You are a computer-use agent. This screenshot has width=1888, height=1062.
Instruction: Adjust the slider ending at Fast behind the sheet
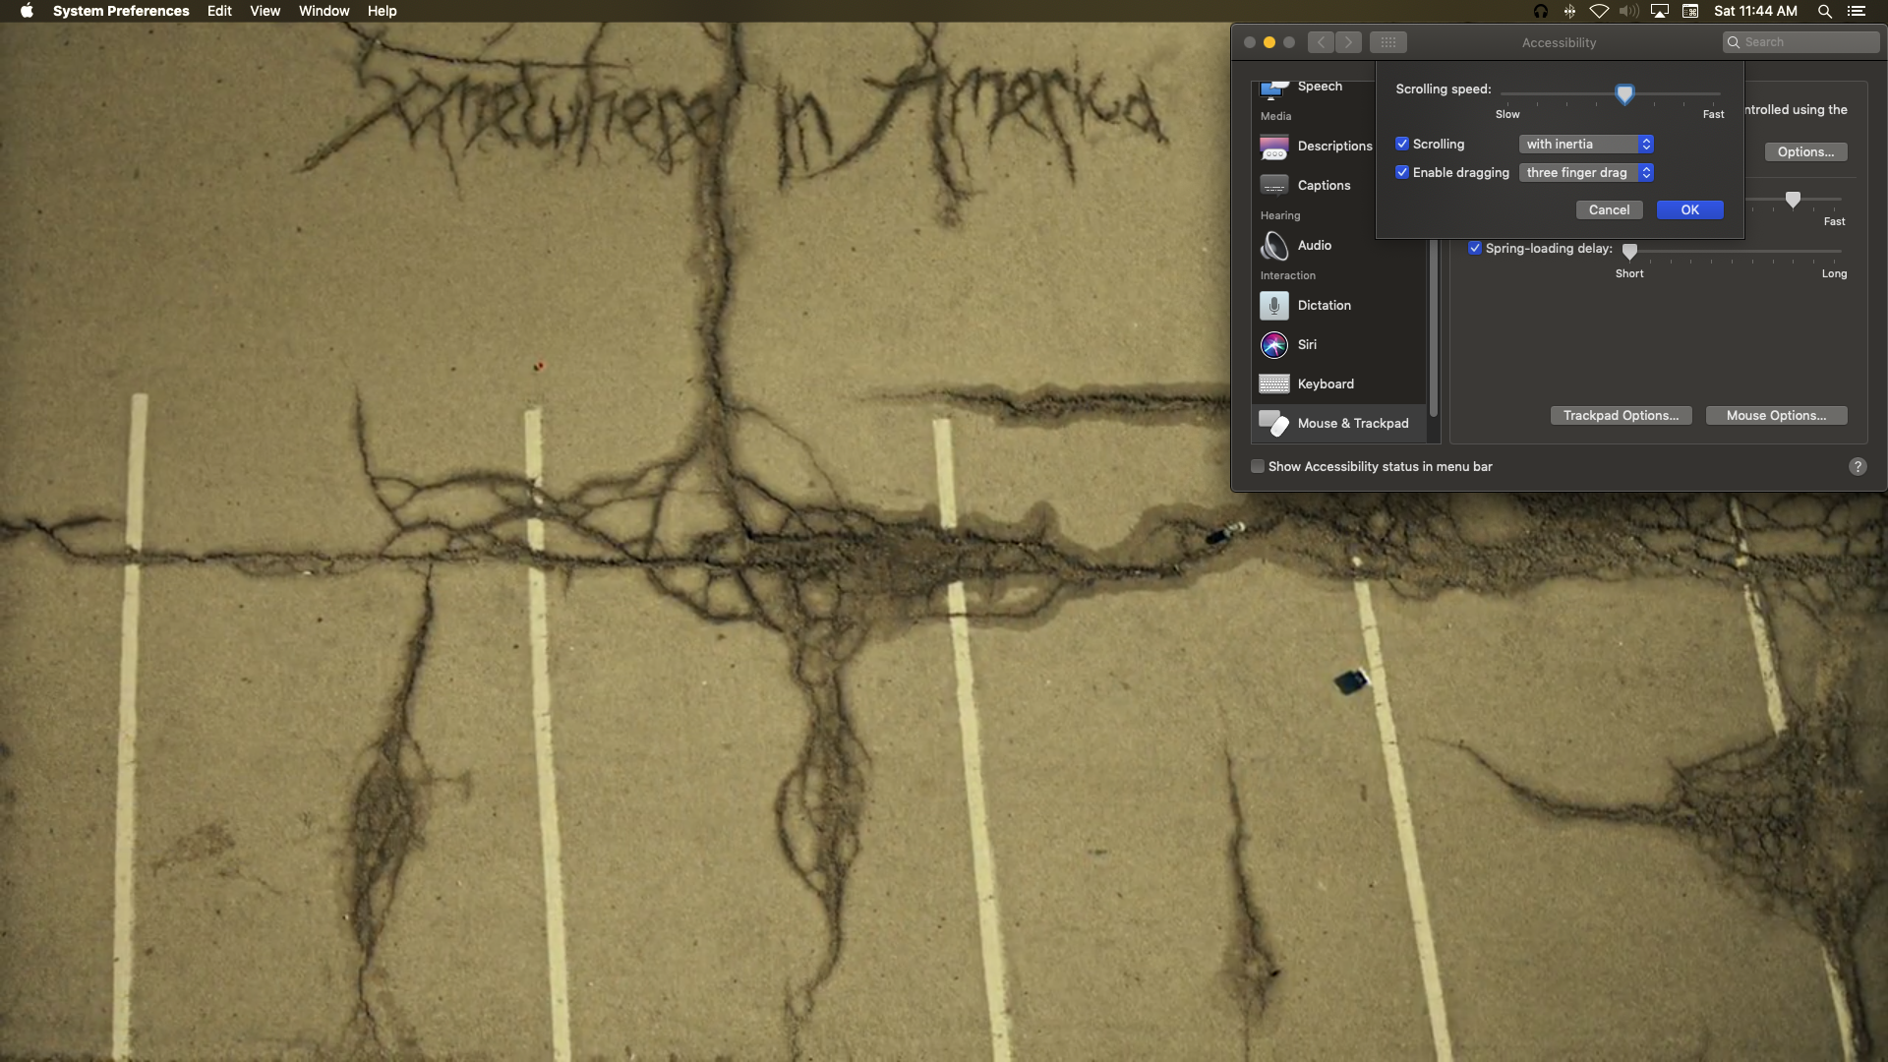[1793, 200]
